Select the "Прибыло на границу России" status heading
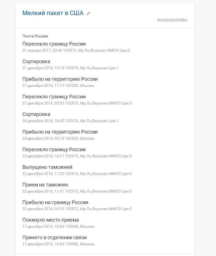Viewport: 216px width, 256px height. [x=55, y=202]
